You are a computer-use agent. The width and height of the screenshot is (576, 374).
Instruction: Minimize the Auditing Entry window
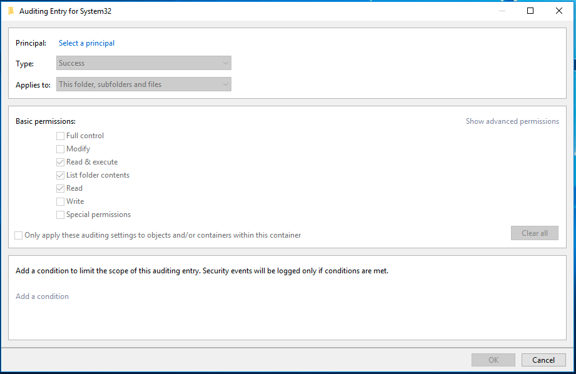[502, 11]
